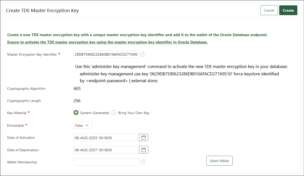Click the help circle after the empty wallet field
This screenshot has height=176, width=304.
(x=143, y=162)
